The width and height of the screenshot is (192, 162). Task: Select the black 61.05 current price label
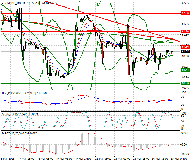[185, 51]
